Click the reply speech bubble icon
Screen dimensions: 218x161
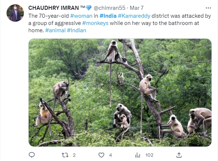coord(32,155)
